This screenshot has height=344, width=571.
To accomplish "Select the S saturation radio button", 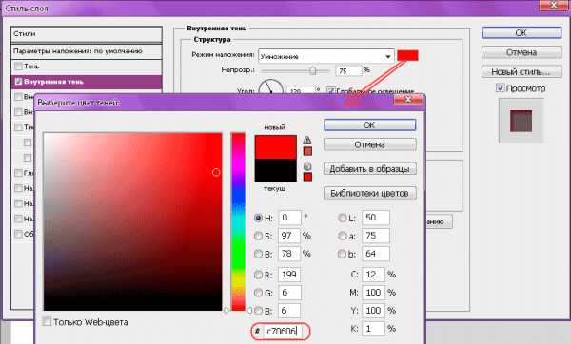I will [x=258, y=236].
